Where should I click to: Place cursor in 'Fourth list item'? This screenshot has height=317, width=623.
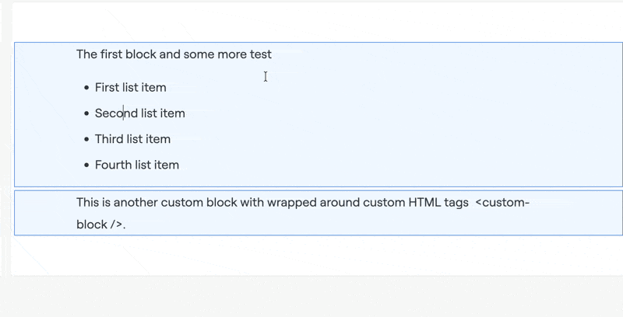click(136, 165)
